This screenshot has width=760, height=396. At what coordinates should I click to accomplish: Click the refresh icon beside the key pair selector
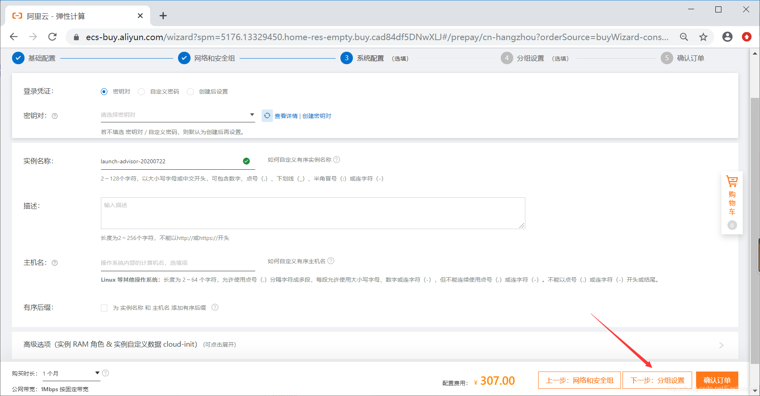[x=267, y=116]
